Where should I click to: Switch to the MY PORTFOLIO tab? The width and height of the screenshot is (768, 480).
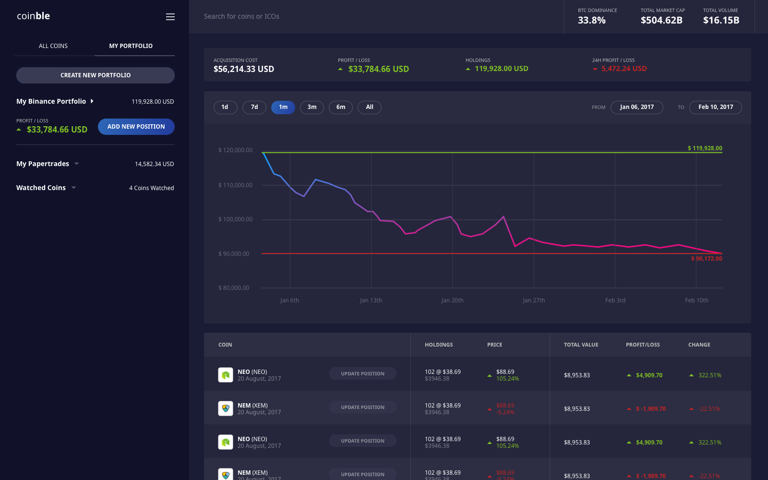coord(131,46)
